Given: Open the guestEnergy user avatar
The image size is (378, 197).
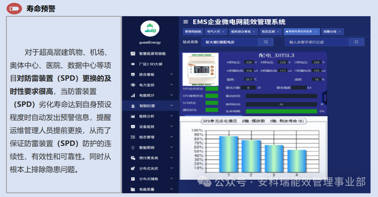Looking at the screenshot, I should coord(150,29).
